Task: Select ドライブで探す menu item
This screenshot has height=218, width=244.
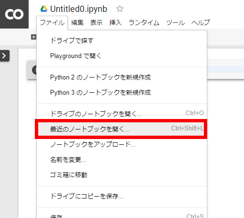Action: (x=122, y=40)
